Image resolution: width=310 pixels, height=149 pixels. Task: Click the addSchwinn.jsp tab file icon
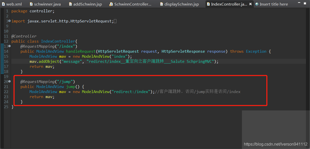coord(70,4)
